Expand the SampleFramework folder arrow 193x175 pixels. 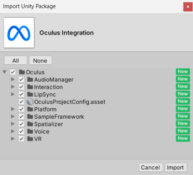(13, 116)
